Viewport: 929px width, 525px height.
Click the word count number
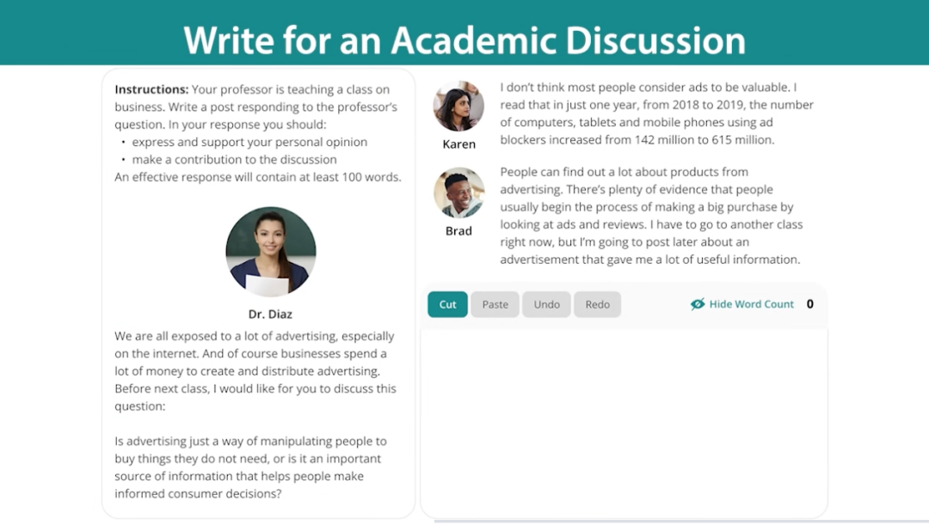(x=809, y=304)
